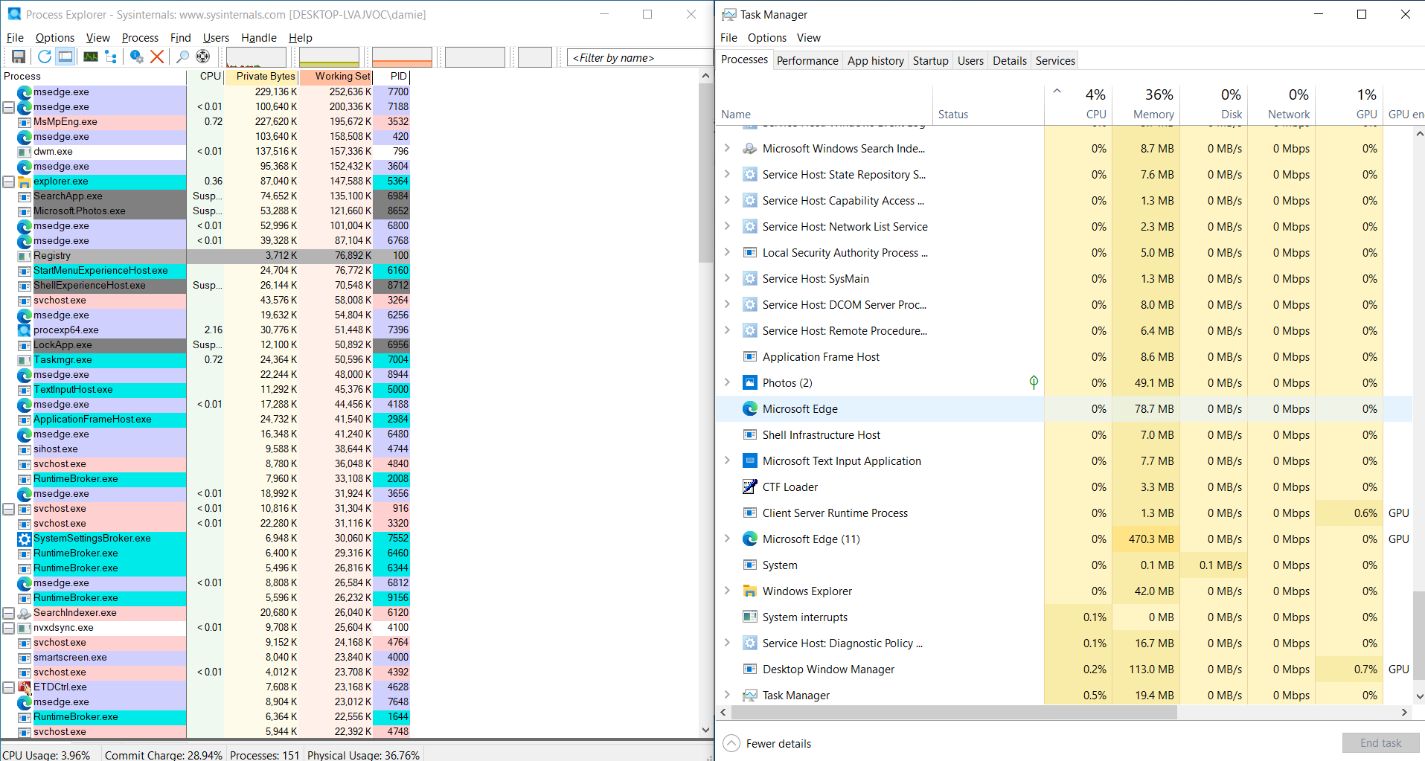Image resolution: width=1425 pixels, height=761 pixels.
Task: Click the Commit Charge: 28.94% status text
Action: pyautogui.click(x=164, y=755)
